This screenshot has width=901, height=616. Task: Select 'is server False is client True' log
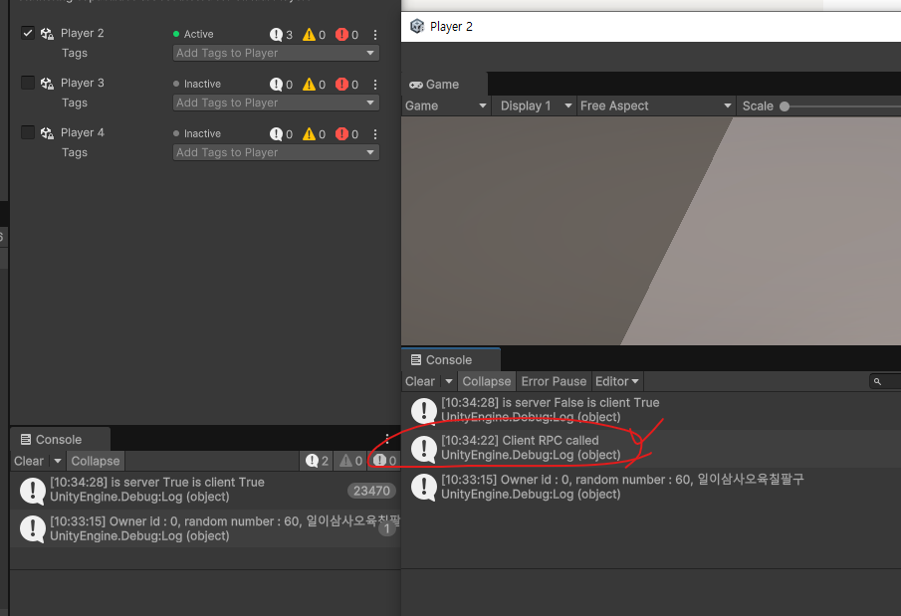coord(651,410)
